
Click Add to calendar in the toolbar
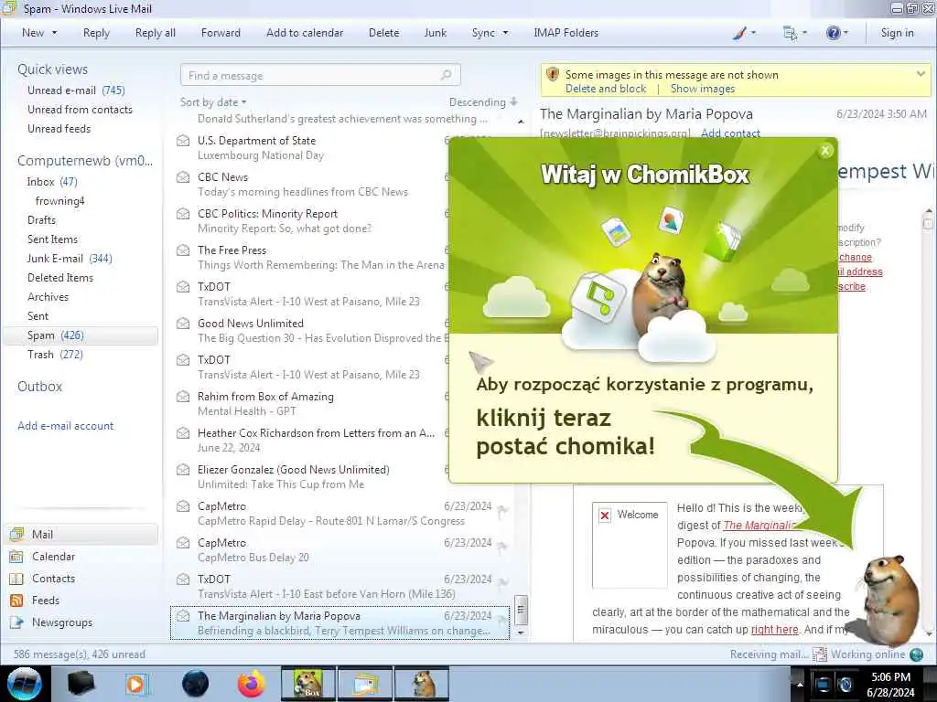pos(305,33)
